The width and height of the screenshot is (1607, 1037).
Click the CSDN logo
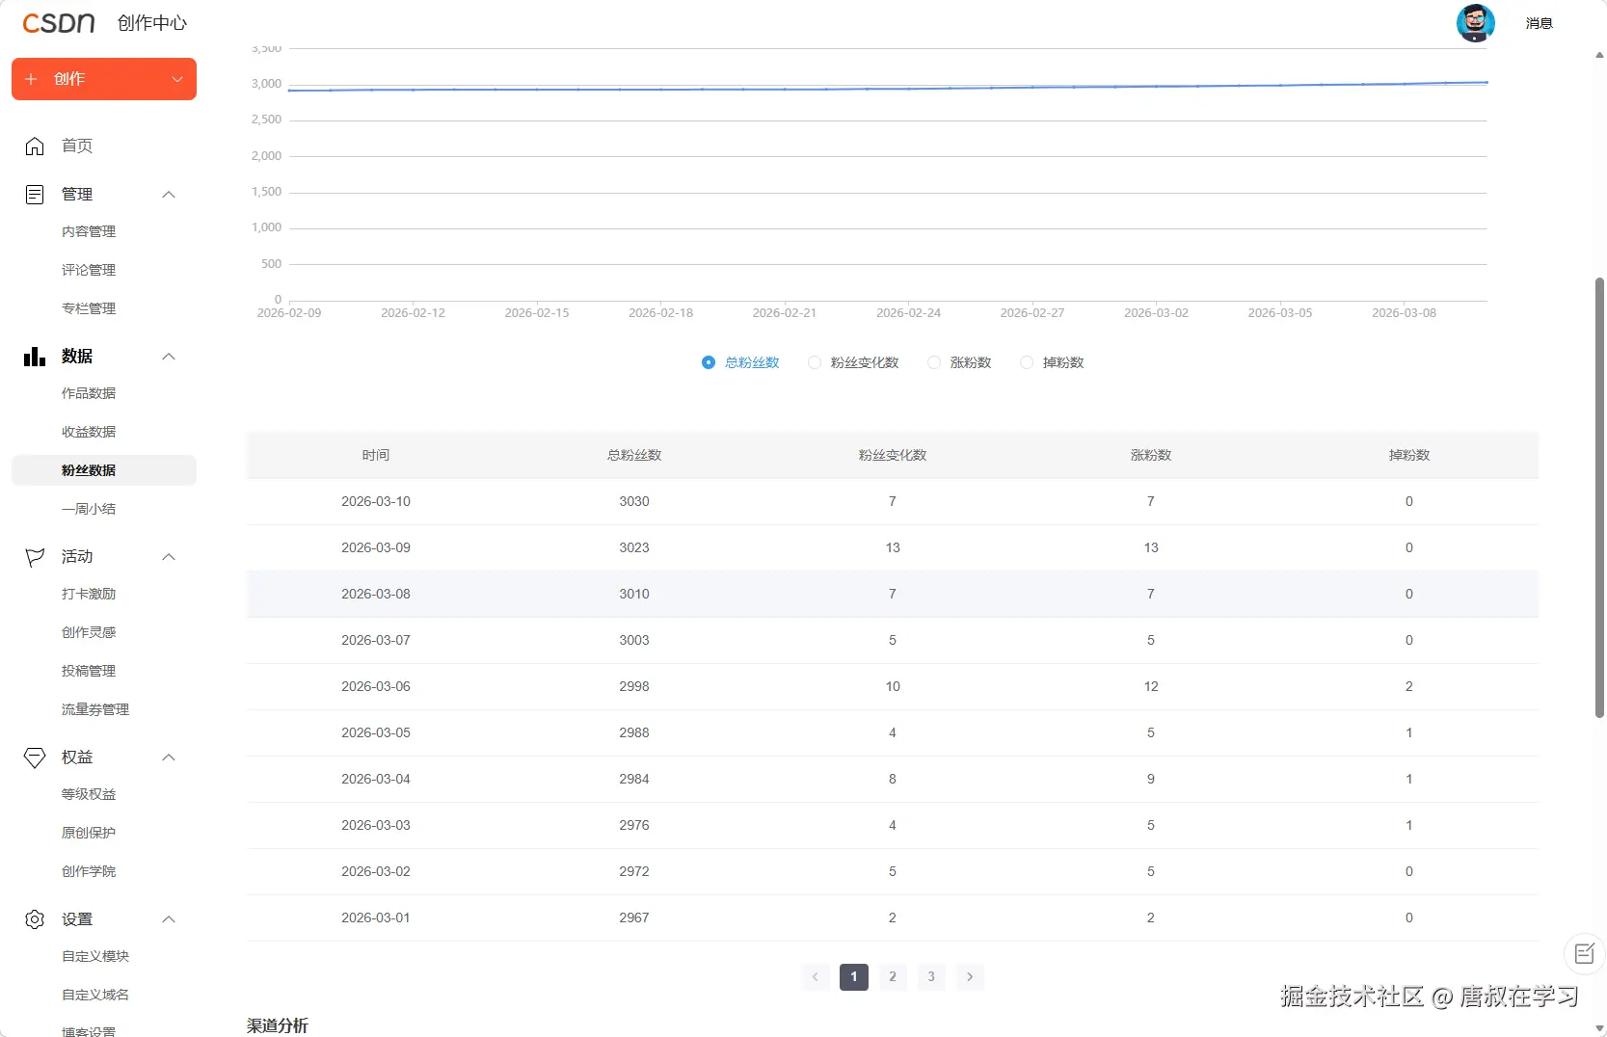click(59, 23)
